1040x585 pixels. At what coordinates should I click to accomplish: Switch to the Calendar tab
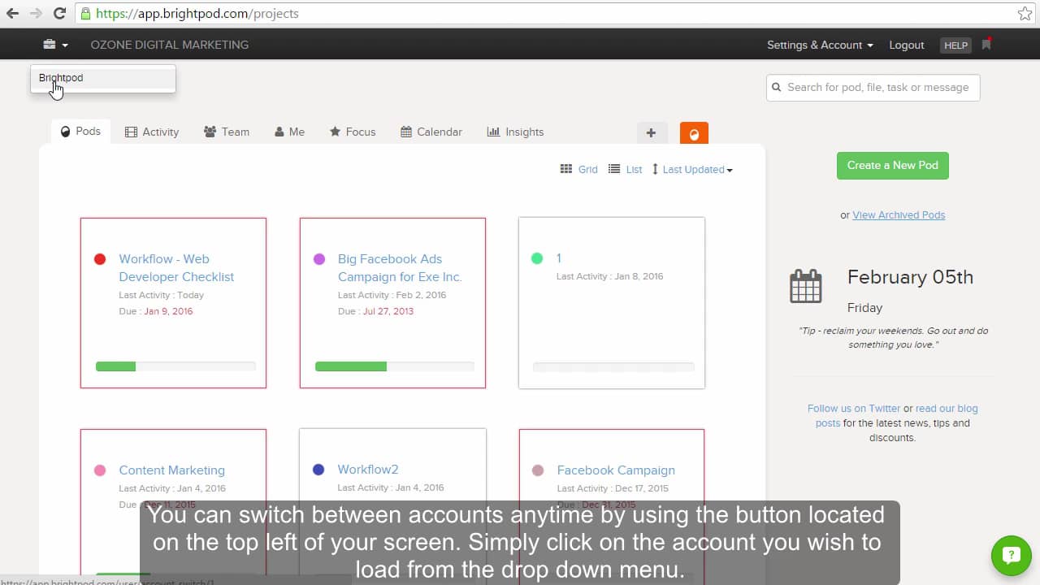(431, 132)
